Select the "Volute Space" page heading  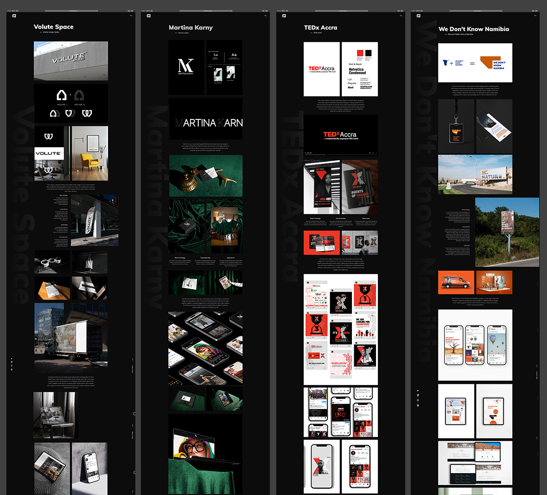(x=53, y=27)
